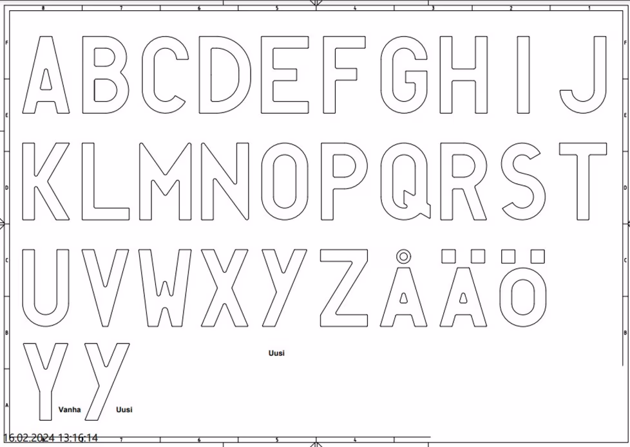Click the 'Vanha' text label
630x447 pixels.
70,410
